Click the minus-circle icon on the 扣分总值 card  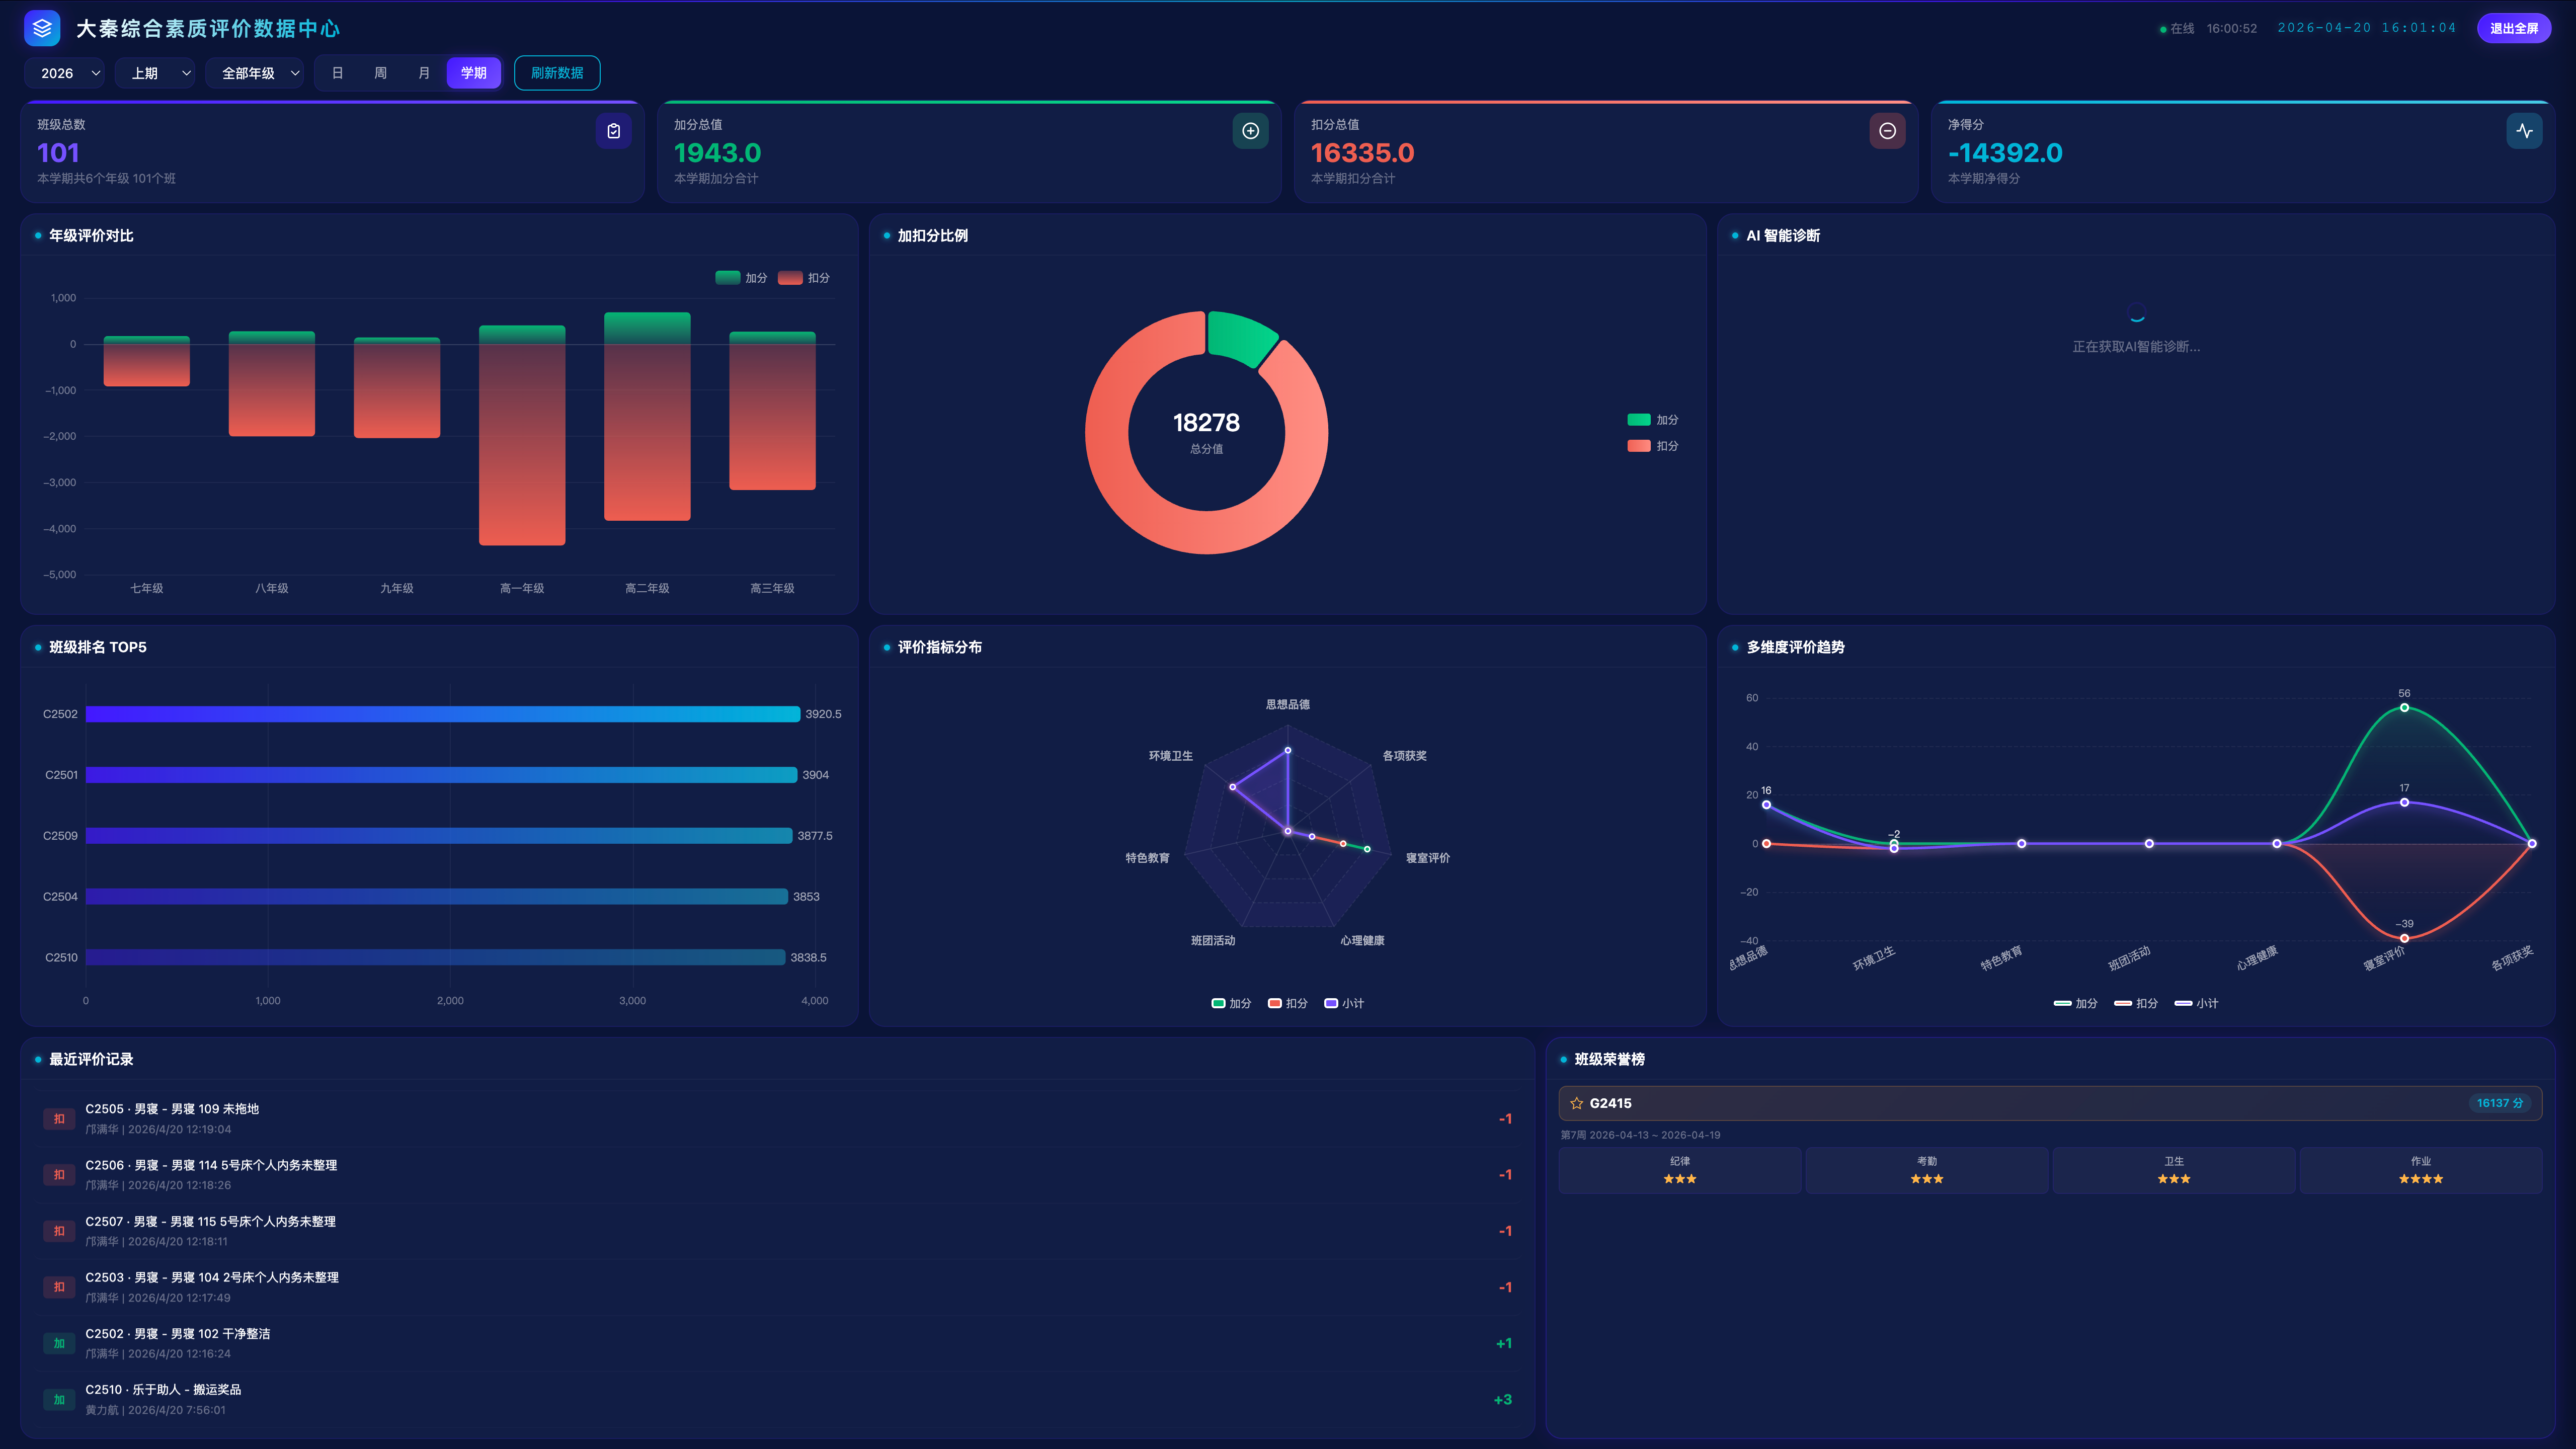1887,131
